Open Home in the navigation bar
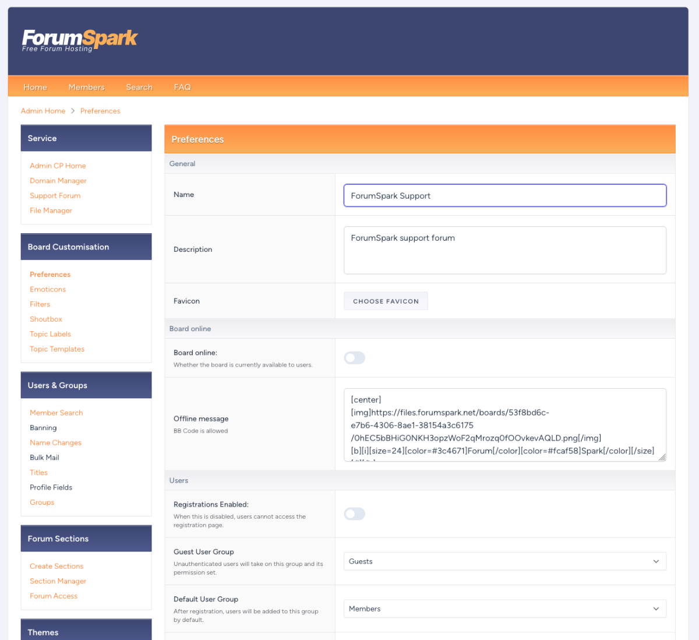This screenshot has width=699, height=640. (x=35, y=87)
